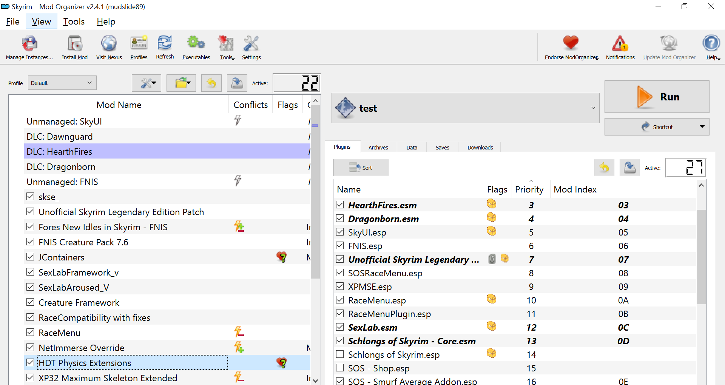Toggle the Creature Framework checkbox

pos(31,302)
